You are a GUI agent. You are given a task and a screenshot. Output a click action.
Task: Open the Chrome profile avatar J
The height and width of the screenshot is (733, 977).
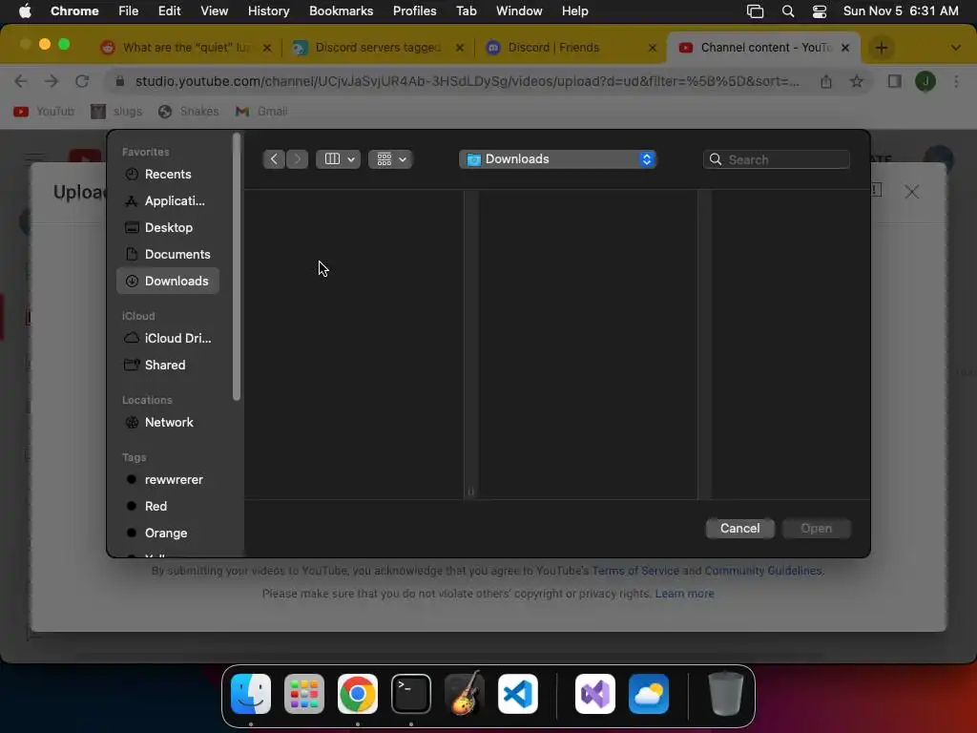[925, 82]
